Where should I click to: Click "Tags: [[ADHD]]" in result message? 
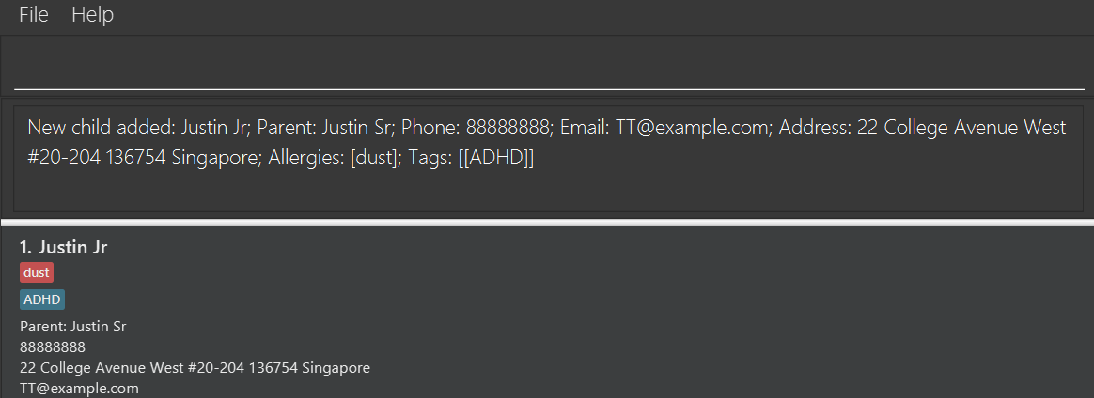[470, 158]
